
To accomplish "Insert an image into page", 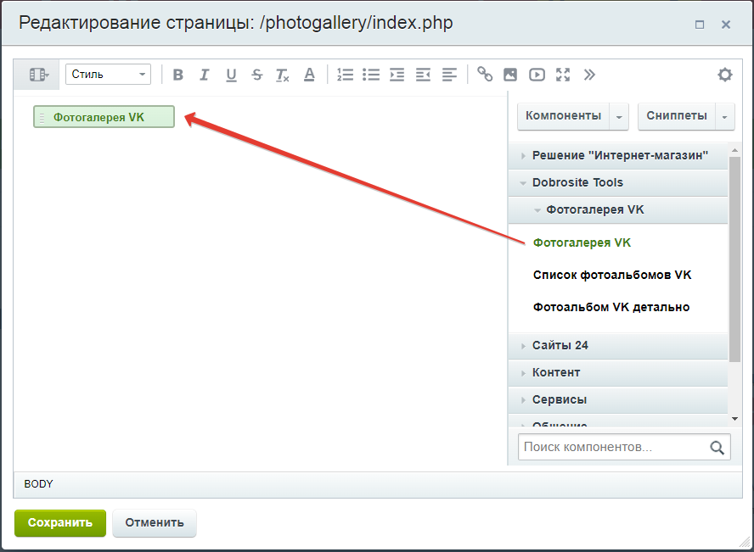I will click(x=510, y=75).
